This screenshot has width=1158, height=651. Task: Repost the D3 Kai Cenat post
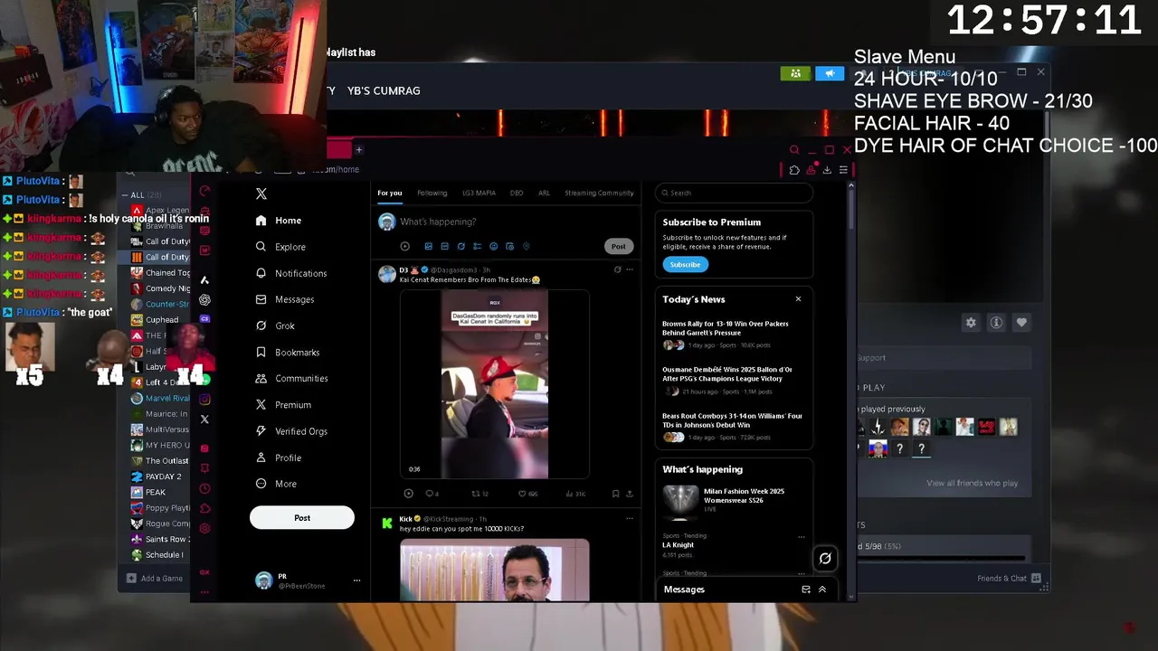point(476,494)
